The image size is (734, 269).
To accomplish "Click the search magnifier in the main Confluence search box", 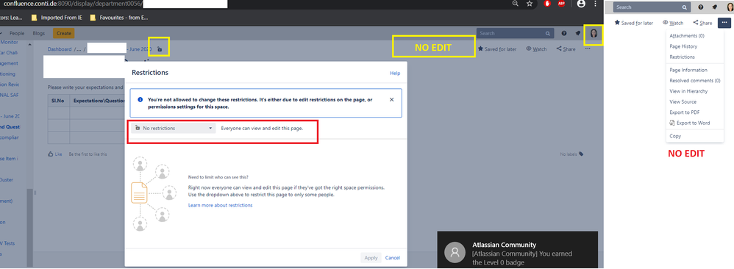I will click(548, 34).
